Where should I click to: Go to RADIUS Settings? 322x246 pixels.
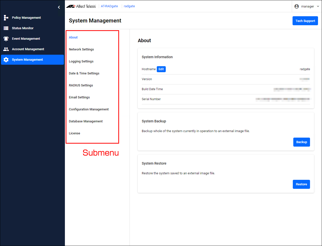[81, 85]
